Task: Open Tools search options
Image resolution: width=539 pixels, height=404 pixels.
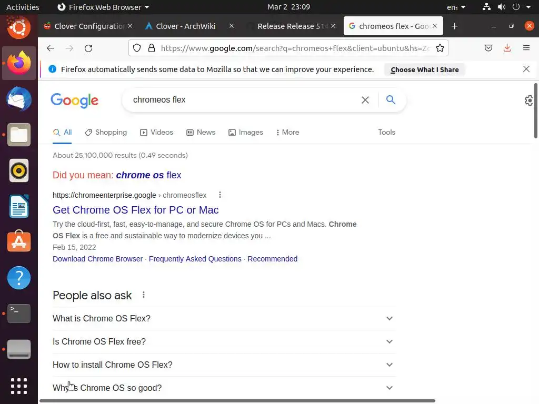Action: (387, 132)
